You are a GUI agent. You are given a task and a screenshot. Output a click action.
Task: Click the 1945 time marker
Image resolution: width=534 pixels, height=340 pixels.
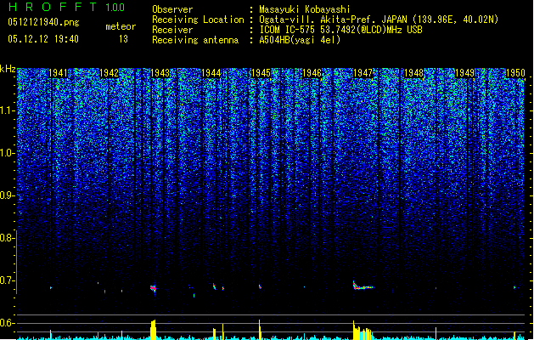click(x=261, y=73)
